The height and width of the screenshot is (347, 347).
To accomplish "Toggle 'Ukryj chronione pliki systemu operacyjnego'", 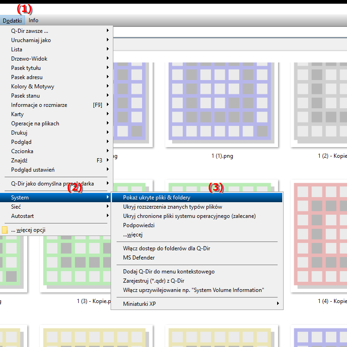I will 197,216.
